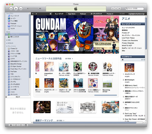152x134 pixels.
Task: Open the Podcast tab in the store
Action: 83,14
